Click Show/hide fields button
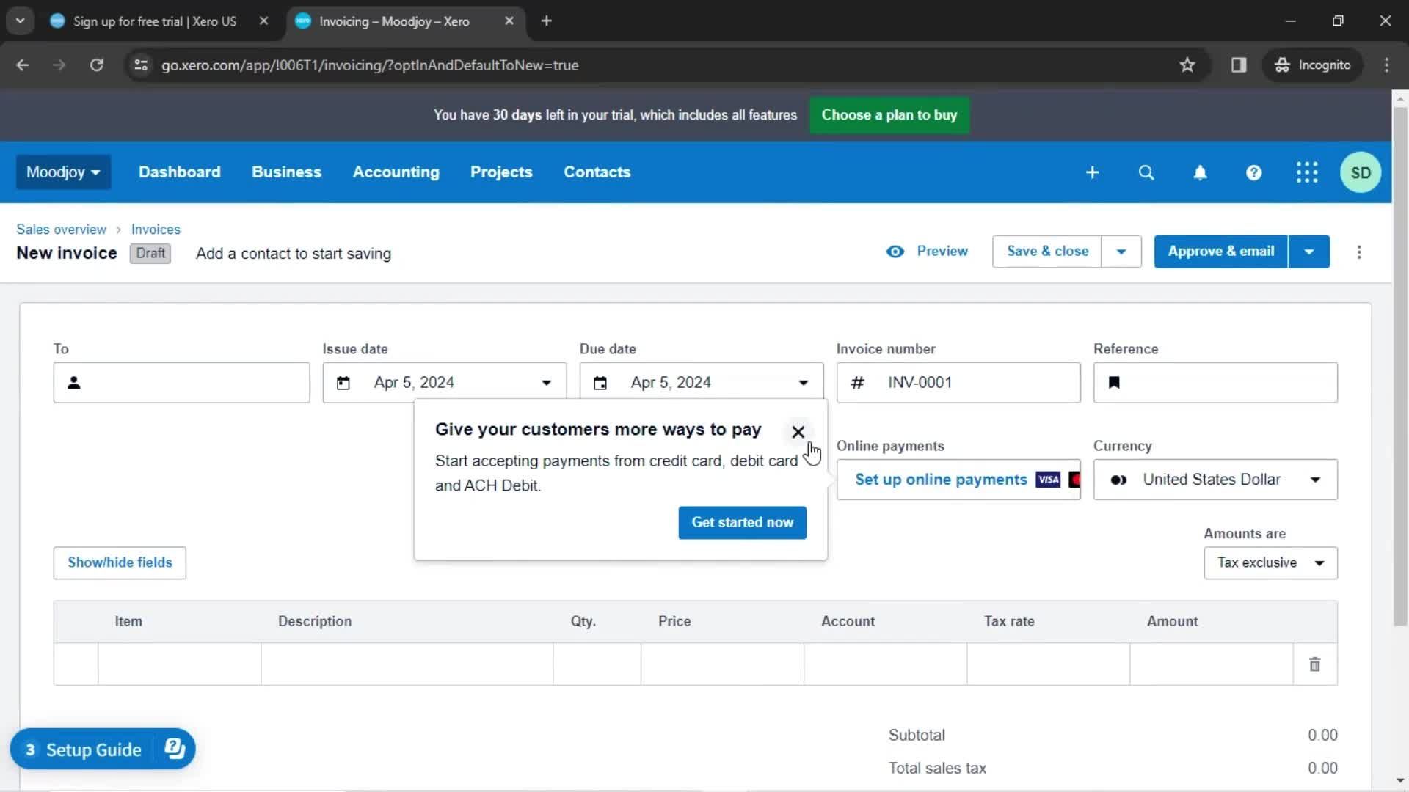The width and height of the screenshot is (1409, 792). pos(120,563)
